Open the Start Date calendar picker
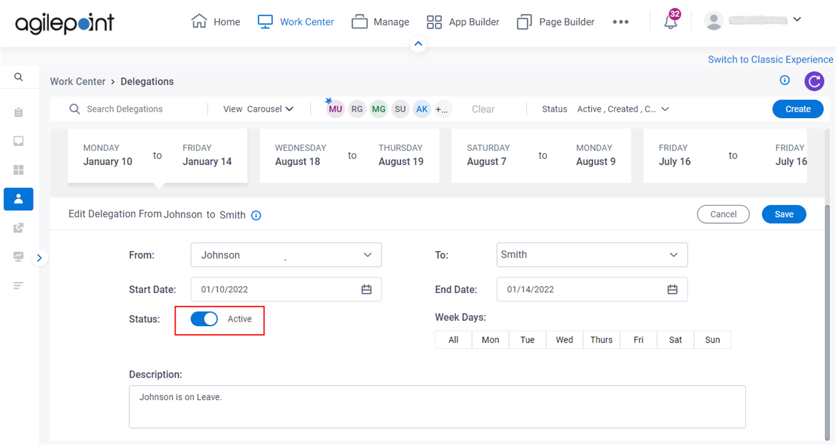 point(366,289)
